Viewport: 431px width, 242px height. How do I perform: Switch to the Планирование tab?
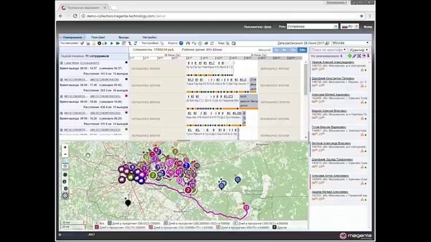click(72, 38)
